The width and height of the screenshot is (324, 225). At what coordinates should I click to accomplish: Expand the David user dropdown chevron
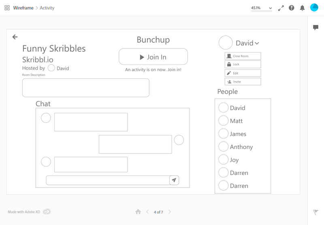[257, 43]
